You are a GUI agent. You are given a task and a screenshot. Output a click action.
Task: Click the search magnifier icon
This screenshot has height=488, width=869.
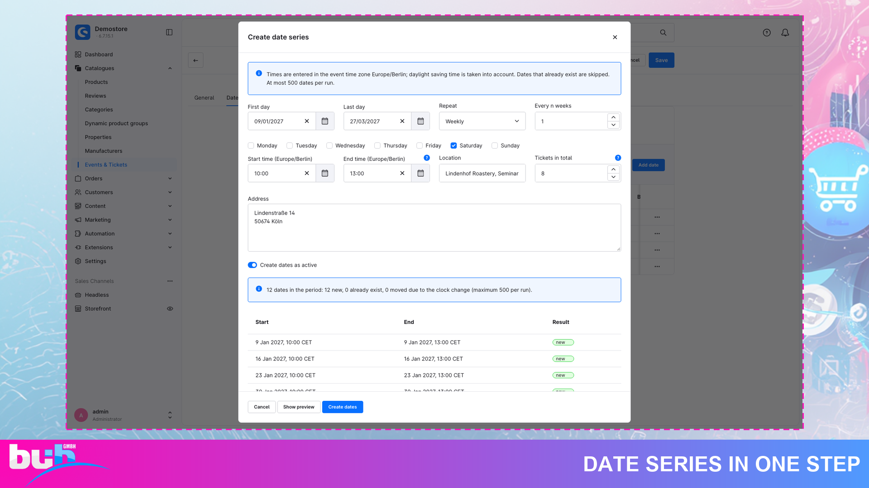(x=663, y=33)
